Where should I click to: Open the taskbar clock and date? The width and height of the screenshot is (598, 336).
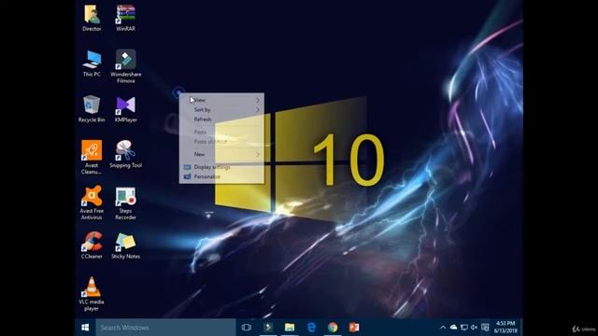coord(505,328)
